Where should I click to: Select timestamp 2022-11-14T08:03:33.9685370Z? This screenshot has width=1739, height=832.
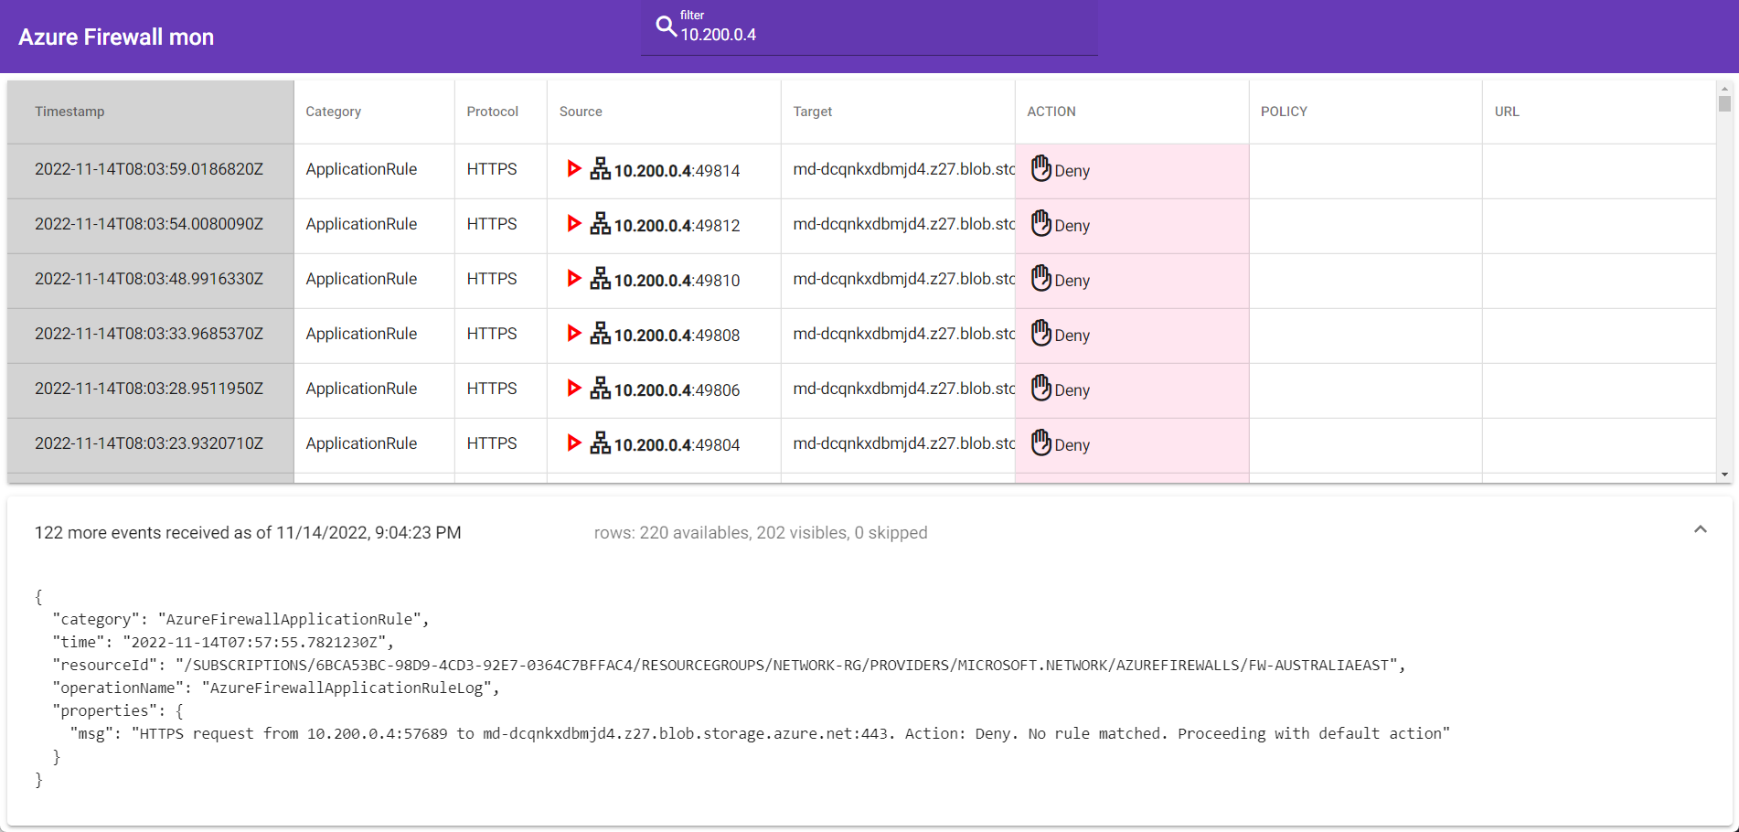149,334
